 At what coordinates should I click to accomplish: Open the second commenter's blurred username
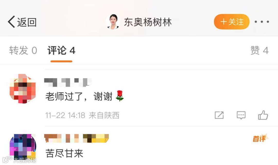click(76, 138)
